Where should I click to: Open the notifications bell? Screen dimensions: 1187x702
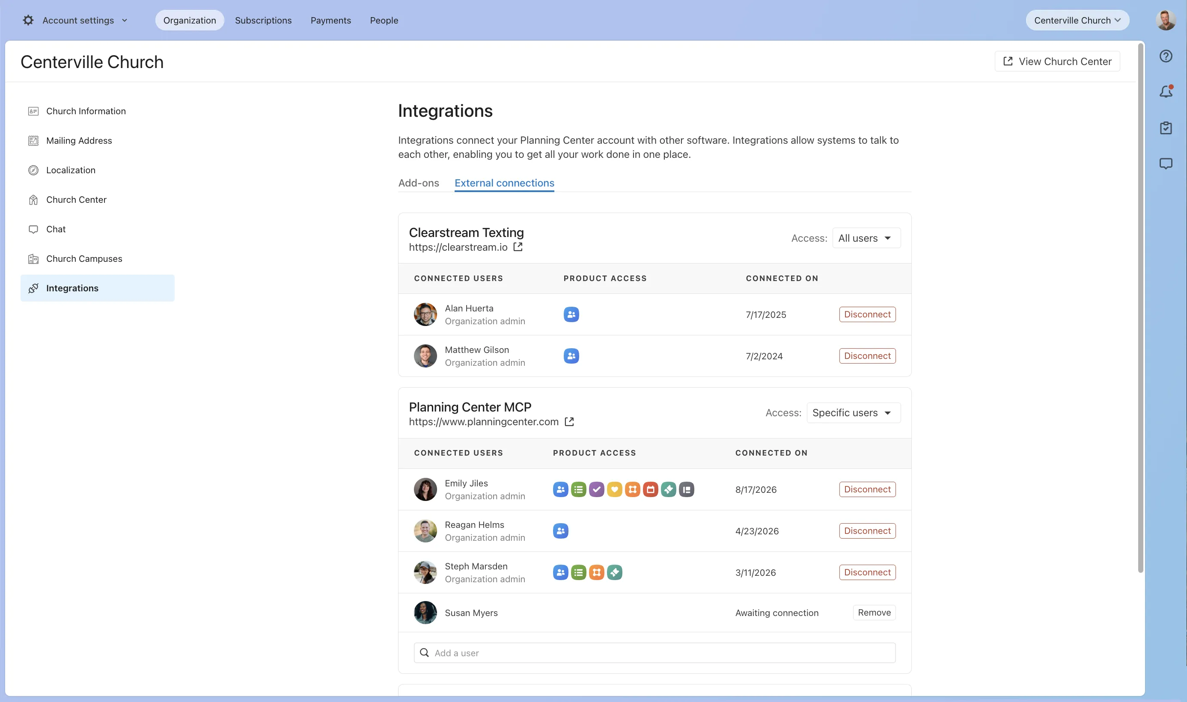(1166, 92)
